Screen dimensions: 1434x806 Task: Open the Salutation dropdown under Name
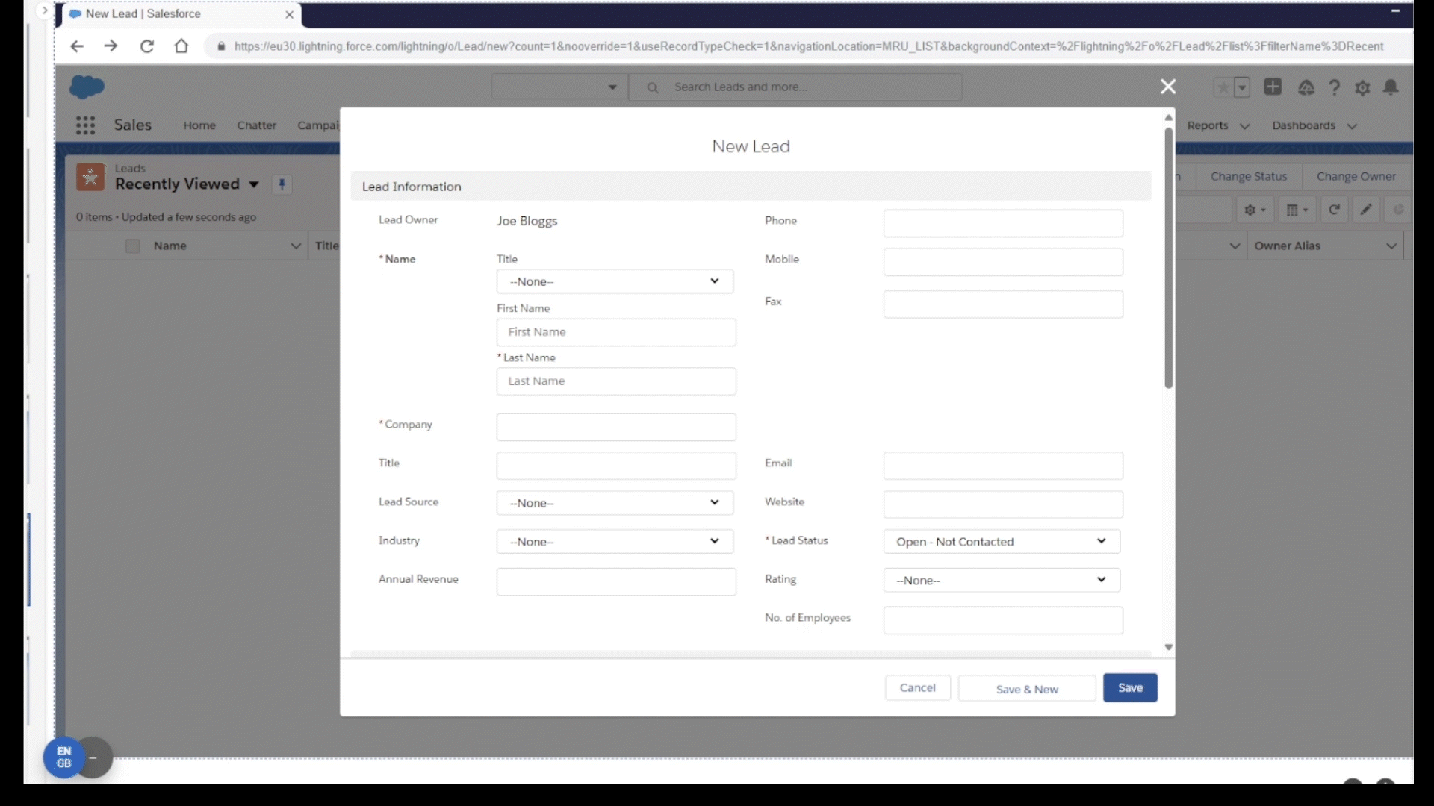(x=614, y=281)
